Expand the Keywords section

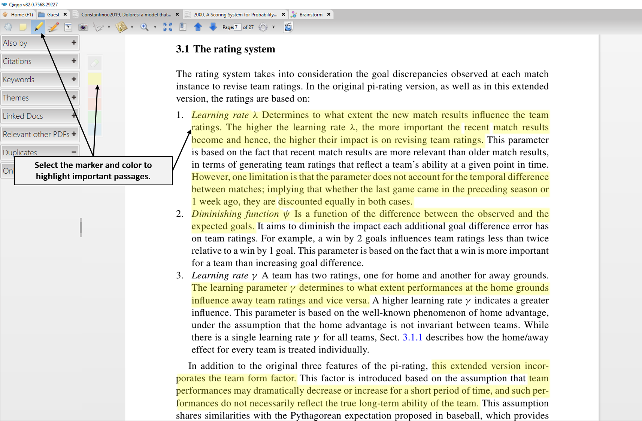pyautogui.click(x=74, y=79)
